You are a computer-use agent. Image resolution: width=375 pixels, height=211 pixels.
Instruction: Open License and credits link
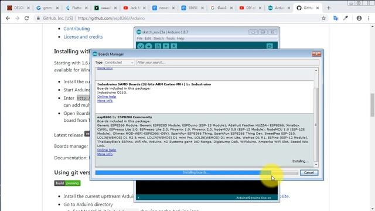pos(83,37)
